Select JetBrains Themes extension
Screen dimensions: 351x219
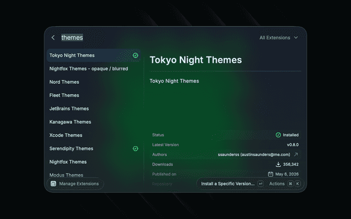pos(94,108)
